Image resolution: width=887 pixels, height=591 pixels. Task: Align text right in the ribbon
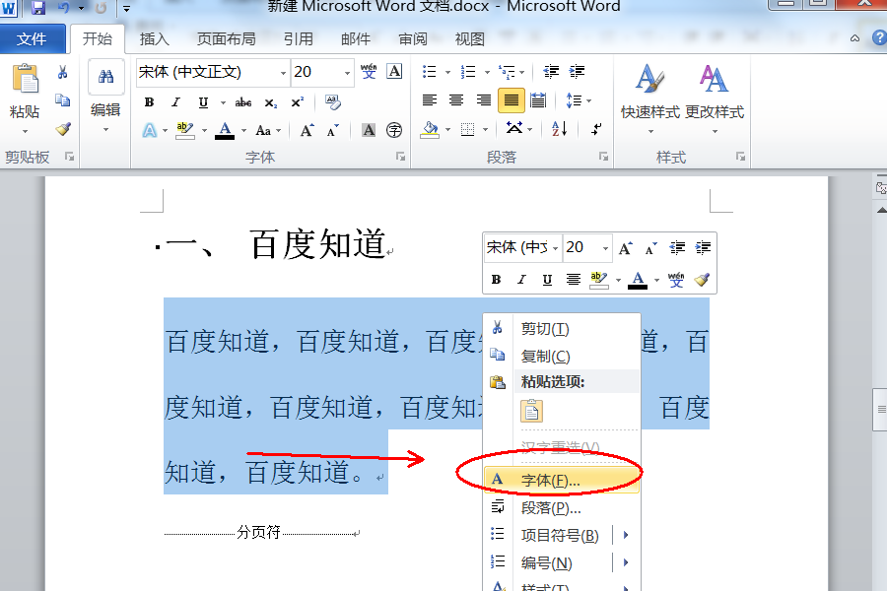point(484,100)
